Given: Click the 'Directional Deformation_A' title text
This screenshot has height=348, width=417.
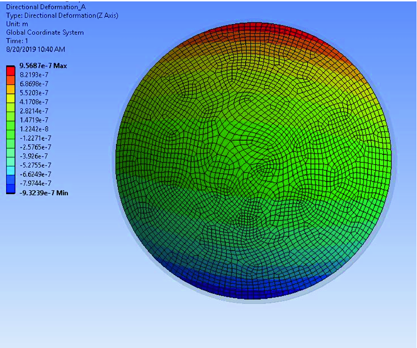Looking at the screenshot, I should pos(46,7).
